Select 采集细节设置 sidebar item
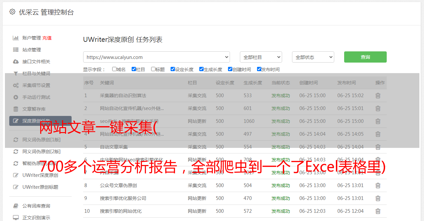Image resolution: width=424 pixels, height=221 pixels. tap(36, 85)
